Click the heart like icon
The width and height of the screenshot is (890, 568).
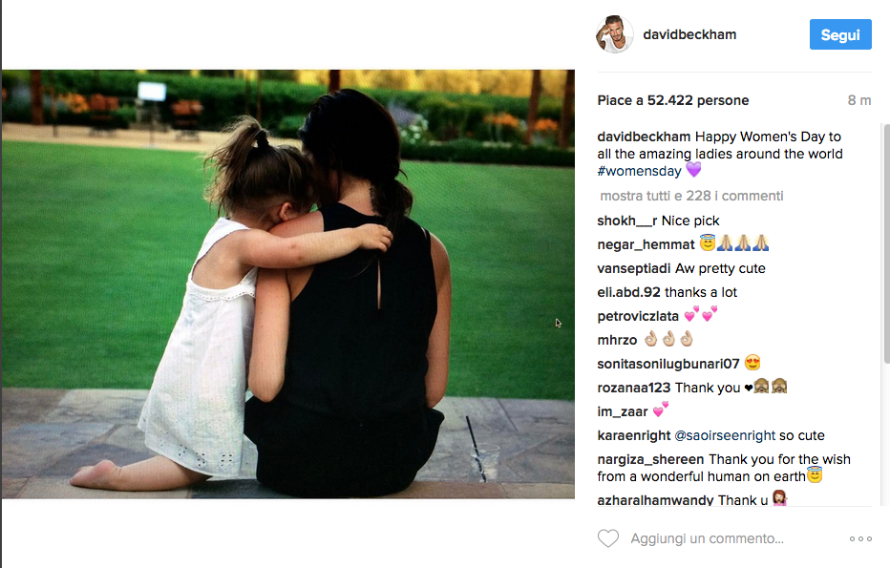(608, 537)
